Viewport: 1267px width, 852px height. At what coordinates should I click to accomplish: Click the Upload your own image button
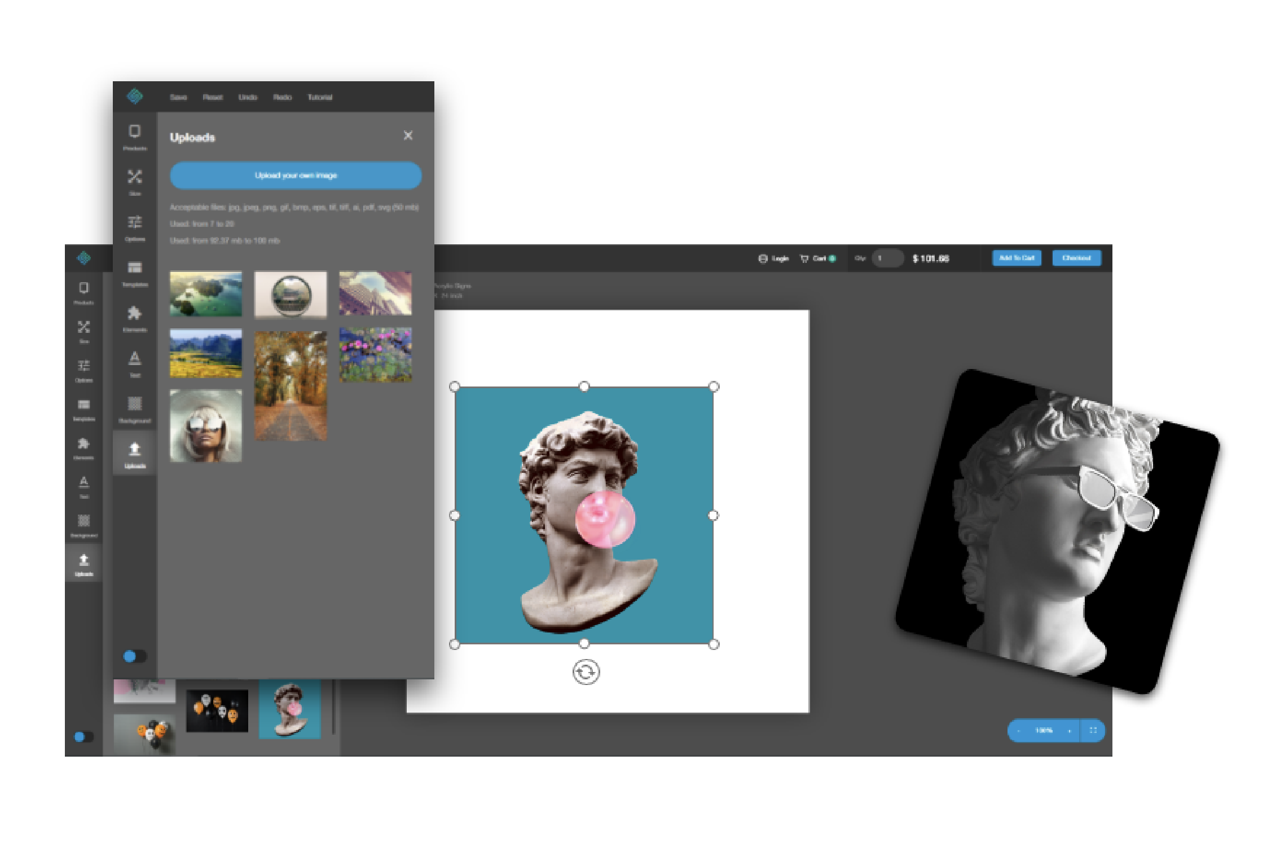pos(296,175)
